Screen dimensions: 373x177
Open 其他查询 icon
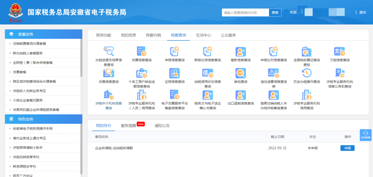[240, 73]
